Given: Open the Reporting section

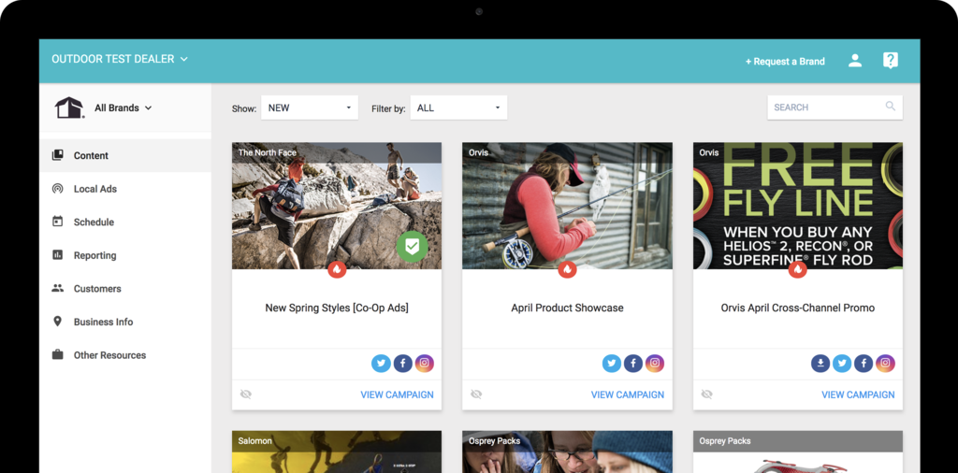Looking at the screenshot, I should coord(125,255).
